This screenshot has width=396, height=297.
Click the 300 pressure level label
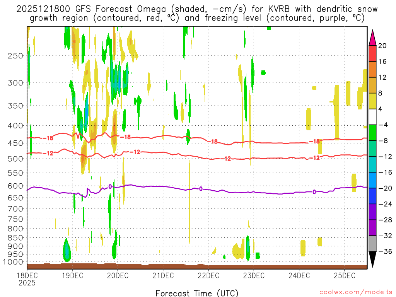pyautogui.click(x=15, y=83)
